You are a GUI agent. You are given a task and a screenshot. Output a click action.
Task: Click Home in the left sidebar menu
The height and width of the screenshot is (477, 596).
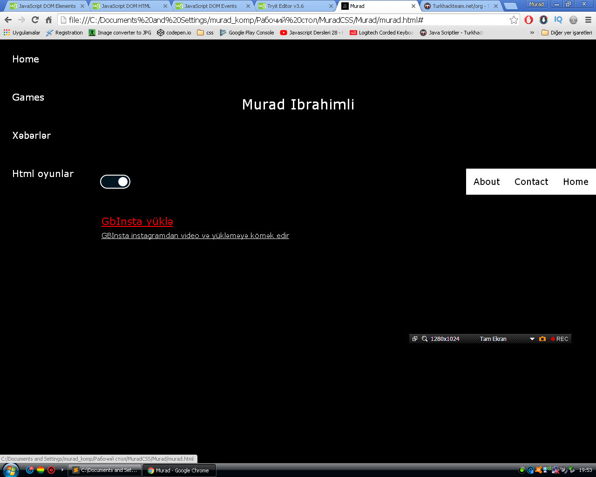pos(26,59)
